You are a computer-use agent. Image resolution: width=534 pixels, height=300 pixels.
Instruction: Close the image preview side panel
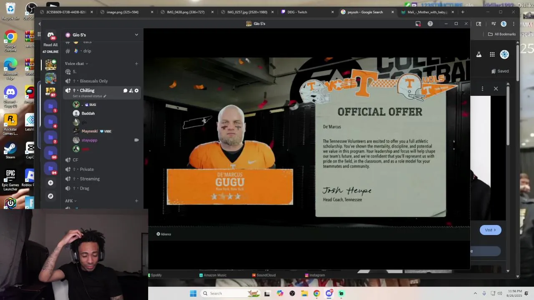[x=496, y=89]
